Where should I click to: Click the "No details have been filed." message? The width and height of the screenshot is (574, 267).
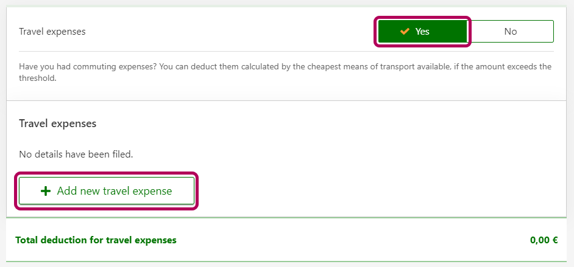coord(76,154)
